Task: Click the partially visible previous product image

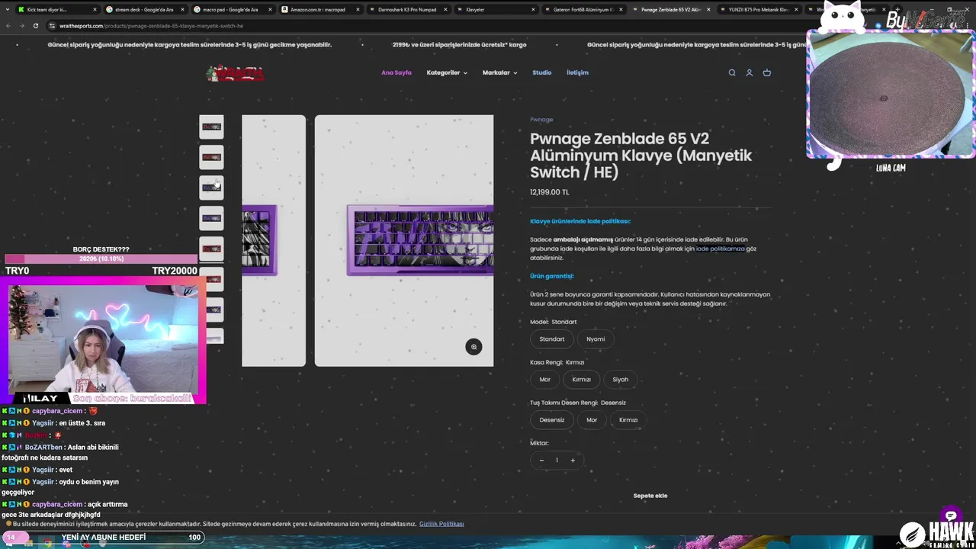Action: pyautogui.click(x=274, y=241)
